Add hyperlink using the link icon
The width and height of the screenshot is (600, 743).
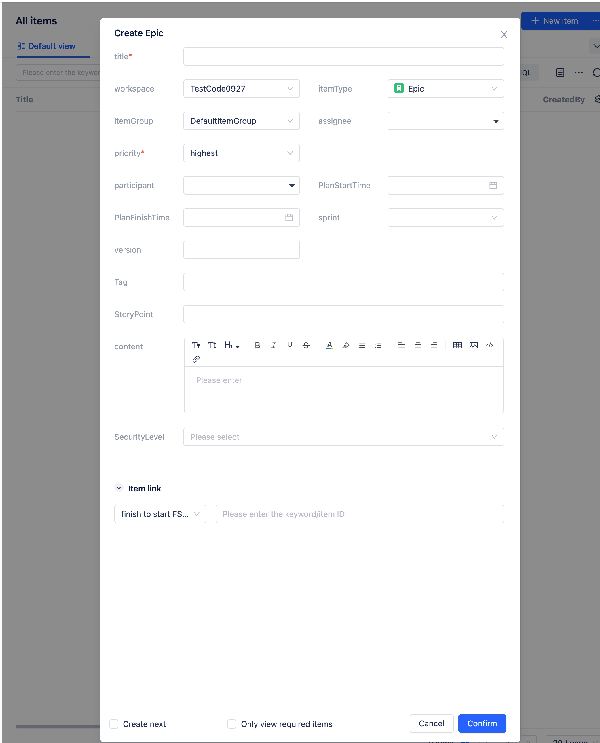tap(196, 359)
